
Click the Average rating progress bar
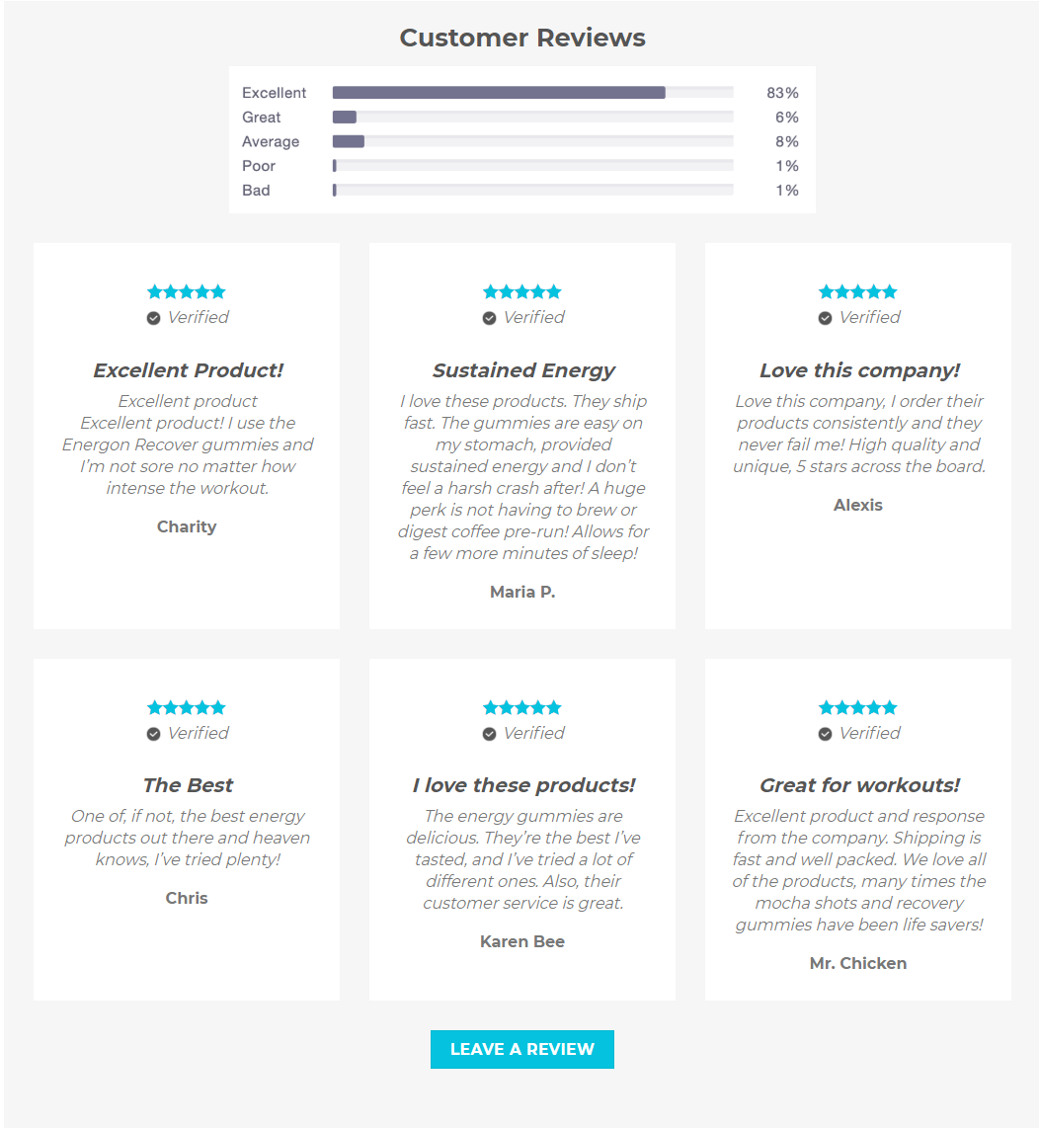pyautogui.click(x=532, y=141)
